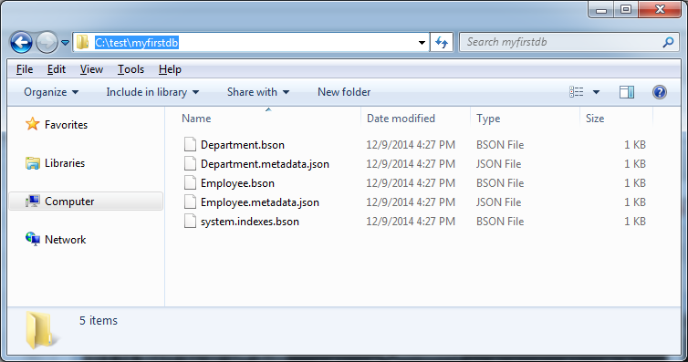688x362 pixels.
Task: Open the Organize dropdown menu
Action: pyautogui.click(x=51, y=92)
